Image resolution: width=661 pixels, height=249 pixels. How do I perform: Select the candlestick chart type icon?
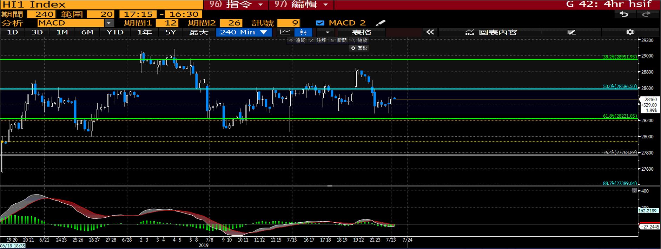303,32
